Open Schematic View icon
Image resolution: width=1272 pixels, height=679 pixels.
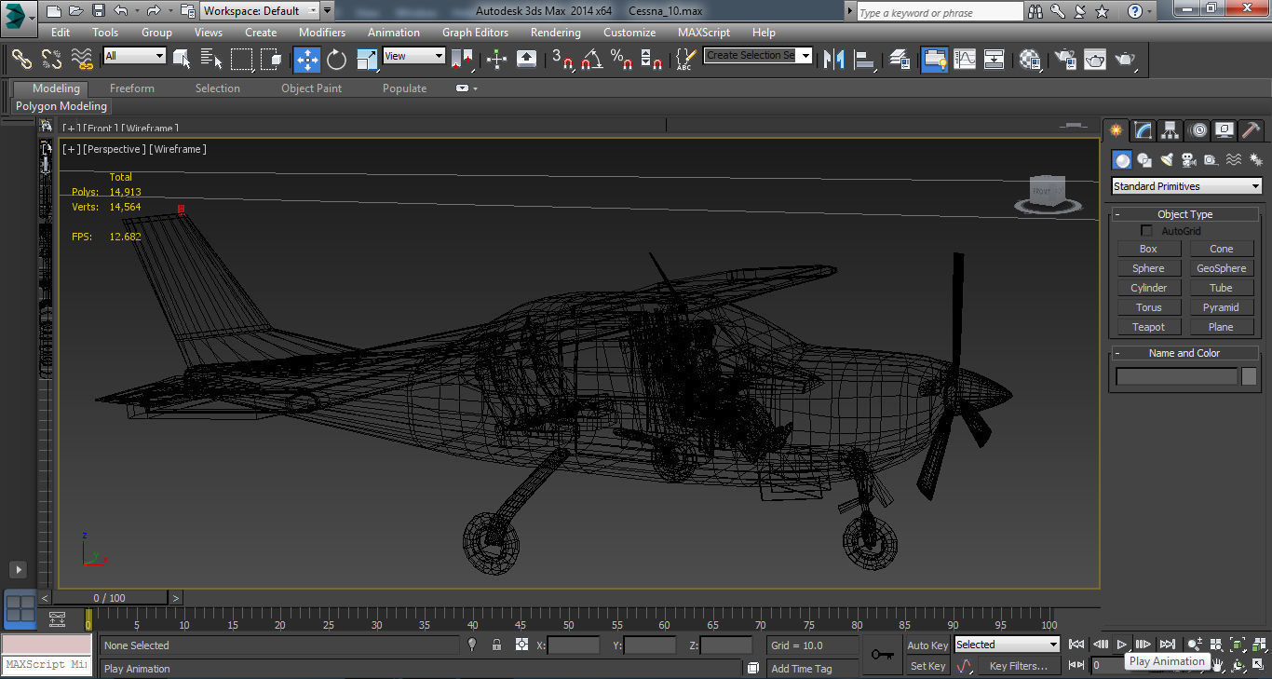994,60
